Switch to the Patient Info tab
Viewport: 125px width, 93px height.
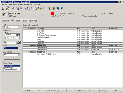(x=33, y=21)
